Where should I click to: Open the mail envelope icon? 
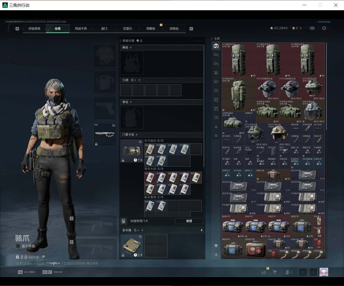tap(312, 28)
